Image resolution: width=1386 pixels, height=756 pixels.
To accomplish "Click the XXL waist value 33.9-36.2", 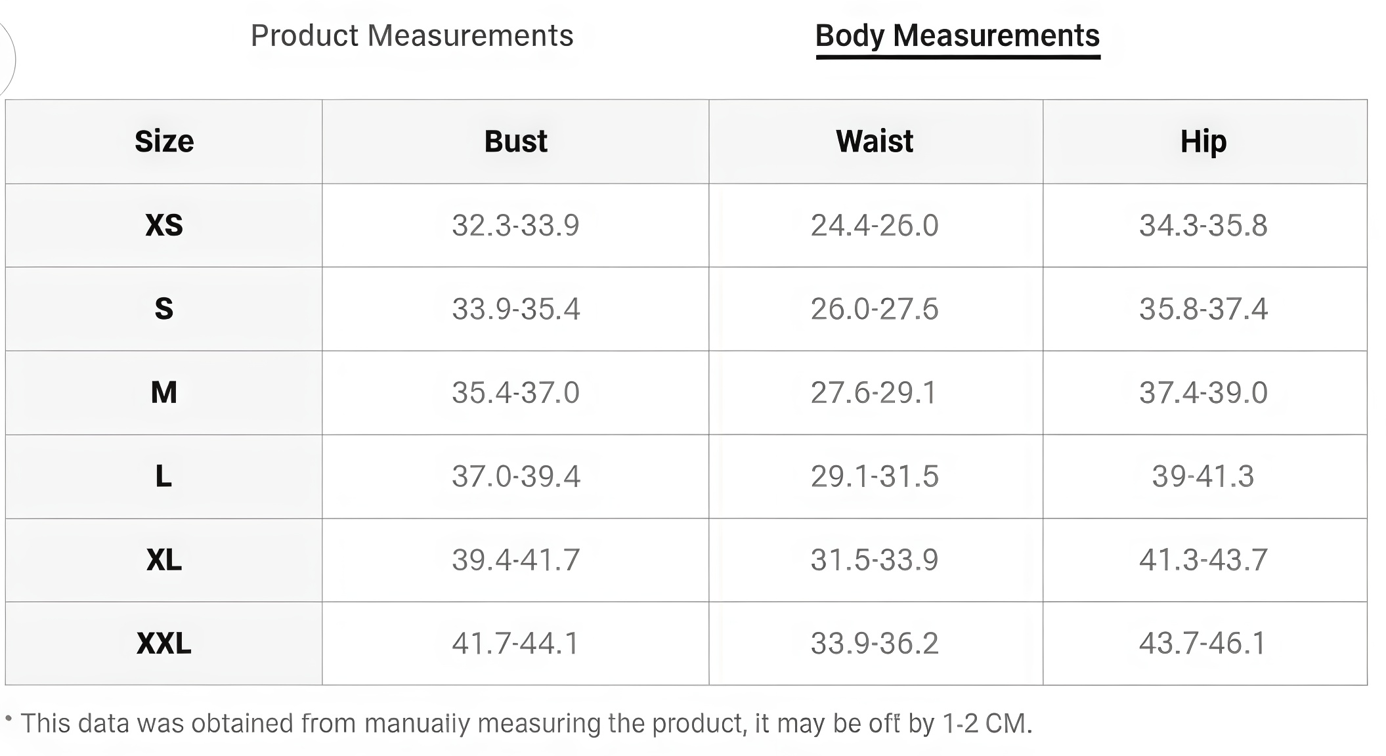I will click(x=875, y=643).
